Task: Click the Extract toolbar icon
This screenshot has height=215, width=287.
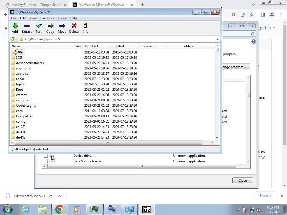Action: (27, 28)
